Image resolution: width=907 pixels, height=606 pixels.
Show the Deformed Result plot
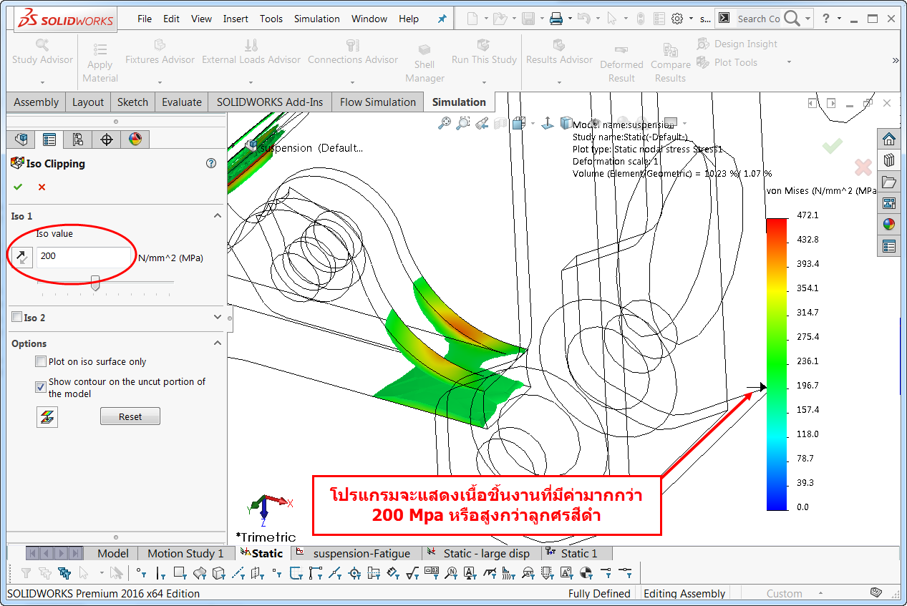point(621,61)
